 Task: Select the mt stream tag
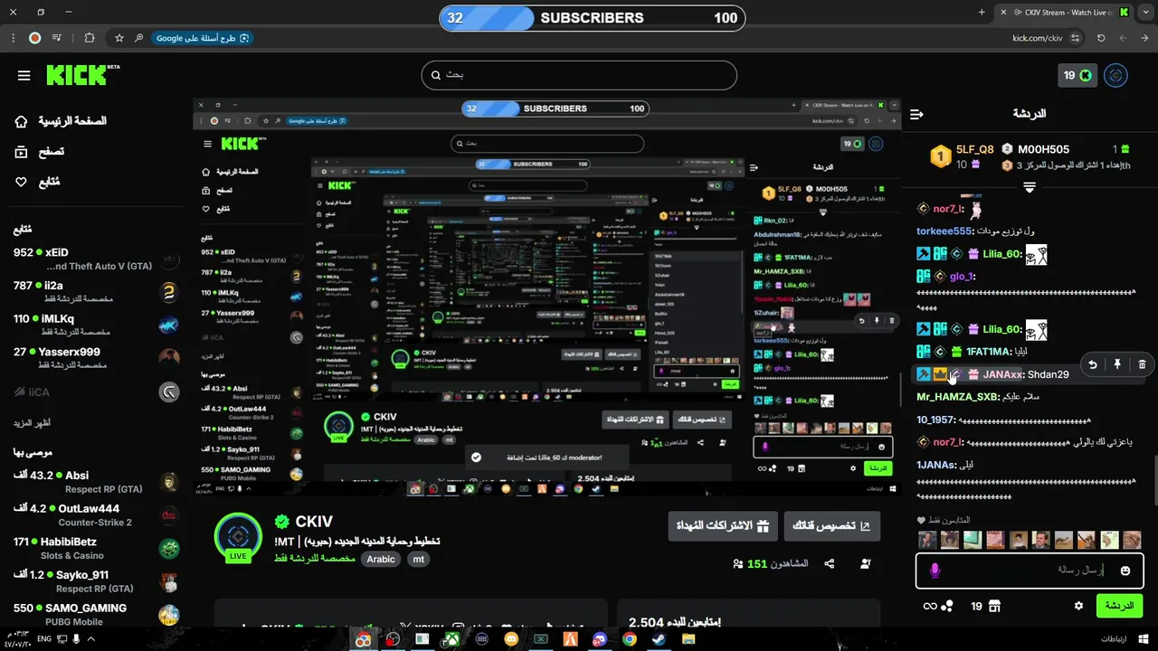pos(418,559)
